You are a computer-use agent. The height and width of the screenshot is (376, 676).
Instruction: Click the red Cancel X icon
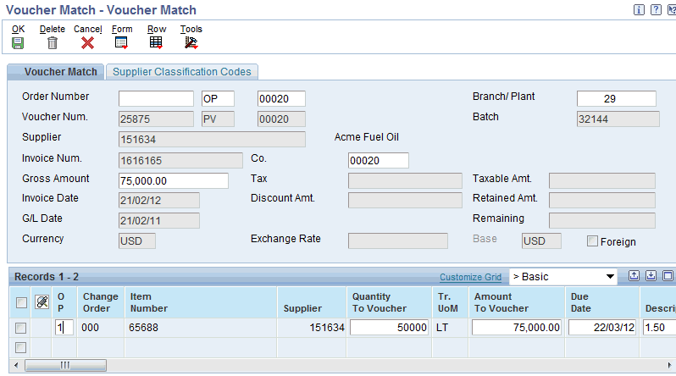tap(87, 42)
